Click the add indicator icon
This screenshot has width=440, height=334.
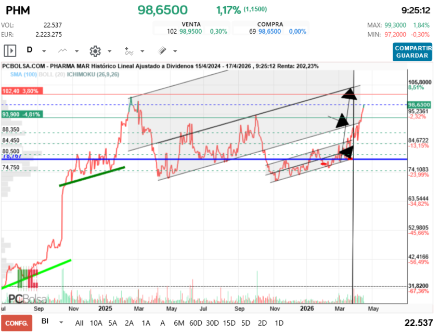128,51
